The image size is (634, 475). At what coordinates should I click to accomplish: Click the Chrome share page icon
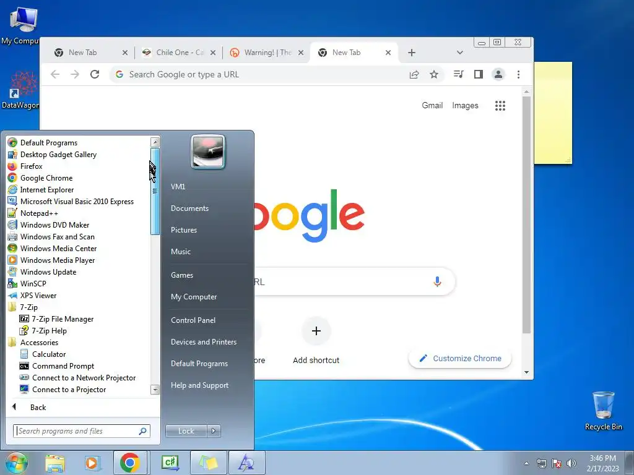(414, 74)
